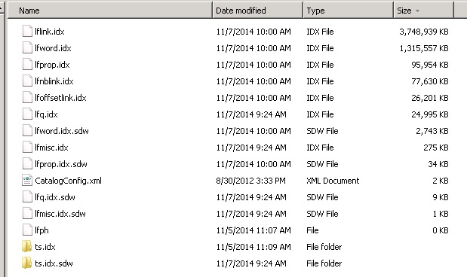
Task: Click the Size column sort arrow
Action: (417, 11)
